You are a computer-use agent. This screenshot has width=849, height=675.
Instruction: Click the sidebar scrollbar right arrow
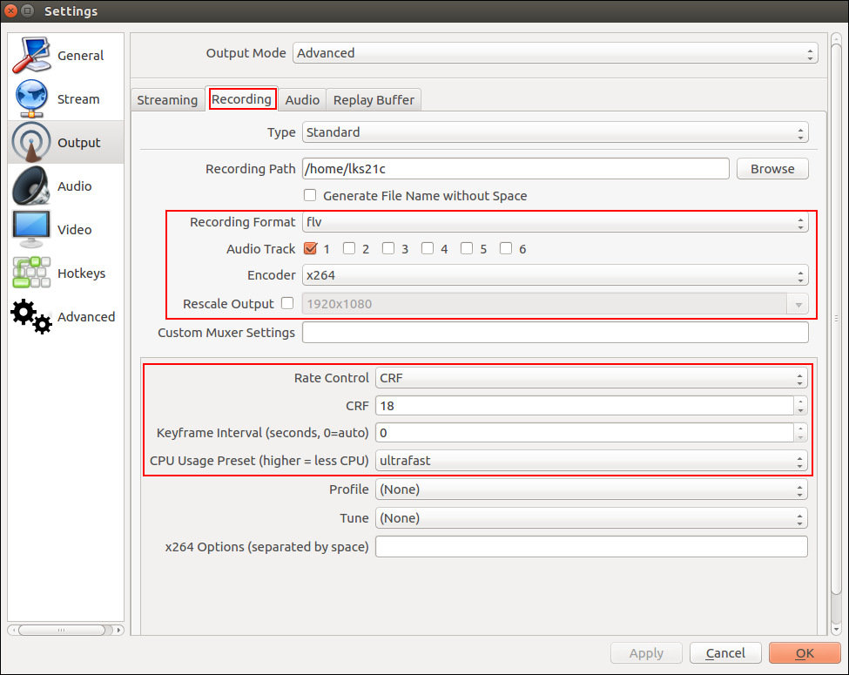[118, 630]
